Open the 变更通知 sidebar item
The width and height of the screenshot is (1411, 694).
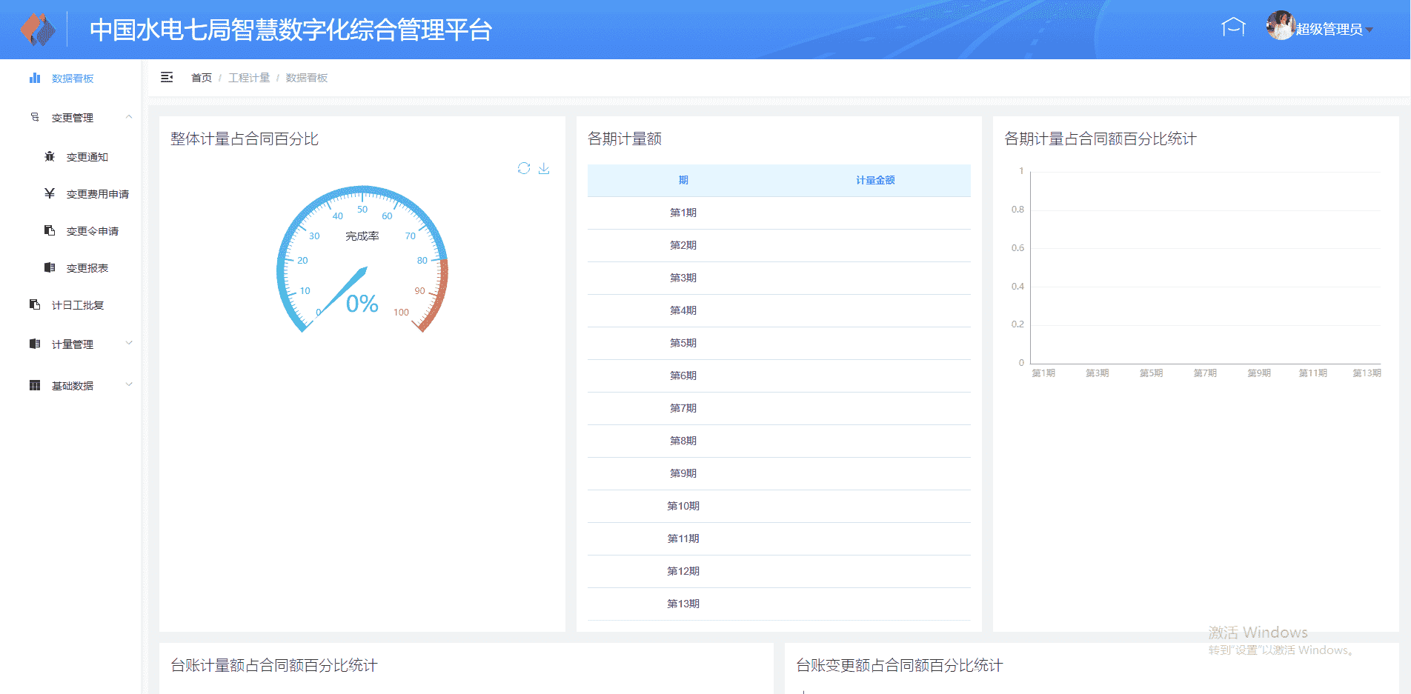click(x=87, y=157)
